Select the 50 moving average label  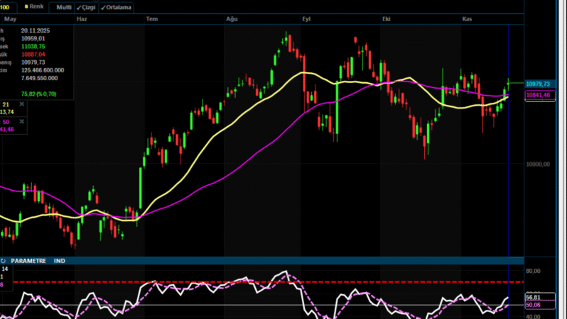(6, 122)
